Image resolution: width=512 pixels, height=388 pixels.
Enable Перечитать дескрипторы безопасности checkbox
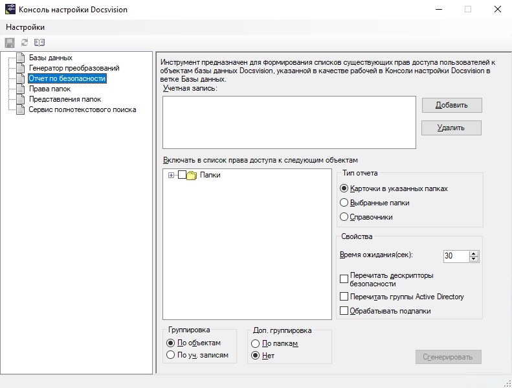tap(344, 279)
